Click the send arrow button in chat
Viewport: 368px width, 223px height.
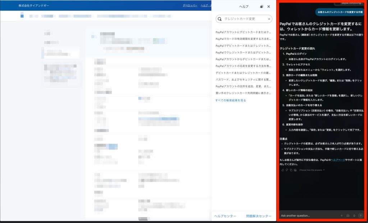361,215
